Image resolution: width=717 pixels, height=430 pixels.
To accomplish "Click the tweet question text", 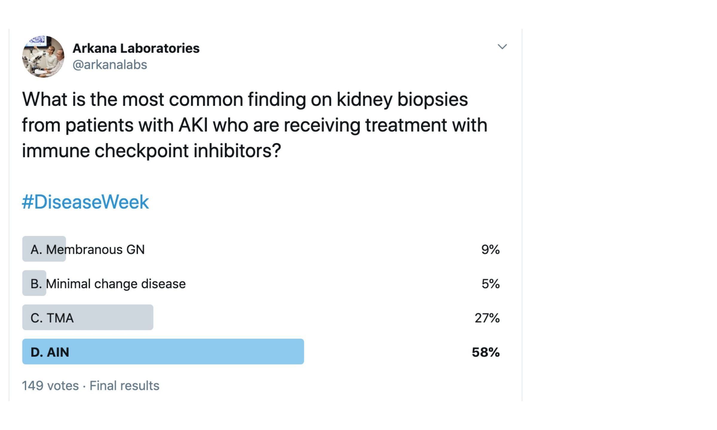I will tap(255, 125).
